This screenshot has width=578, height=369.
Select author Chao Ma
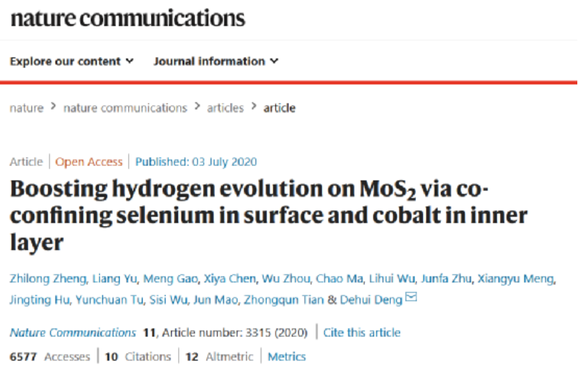[339, 279]
